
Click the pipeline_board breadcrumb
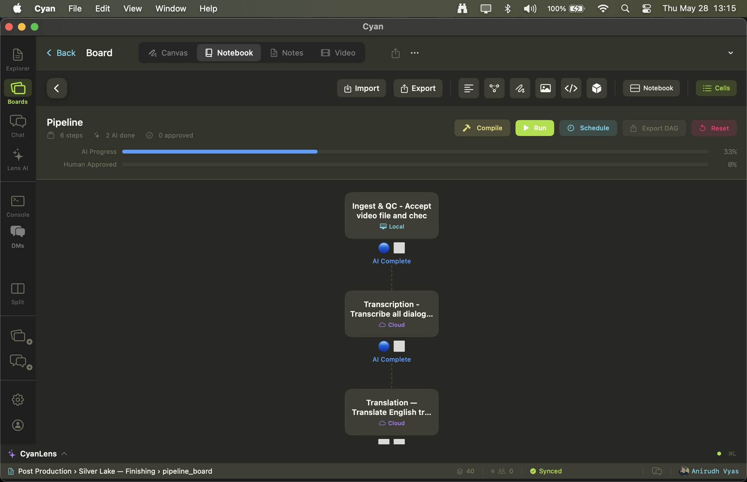187,471
